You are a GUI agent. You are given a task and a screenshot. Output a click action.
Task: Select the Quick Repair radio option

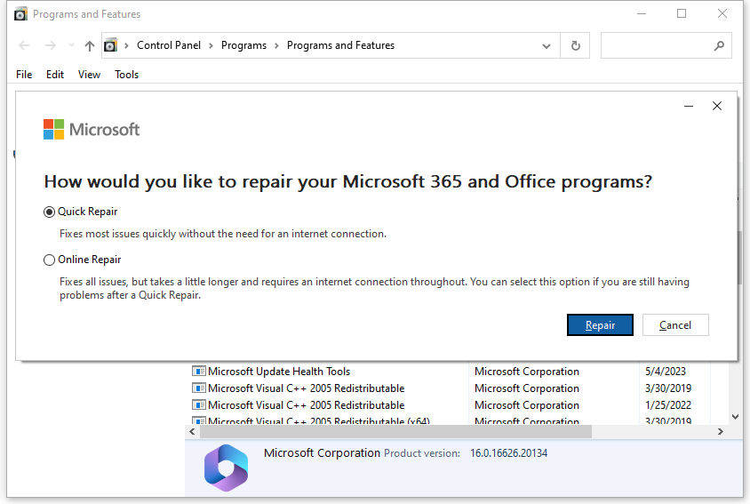pos(50,212)
